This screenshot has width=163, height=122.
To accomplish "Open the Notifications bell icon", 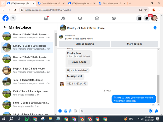I will click(147, 18).
